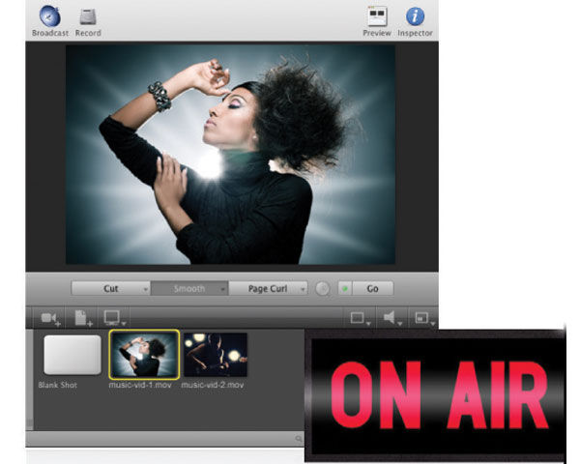
Task: Open the audio speaker icon menu
Action: 392,317
